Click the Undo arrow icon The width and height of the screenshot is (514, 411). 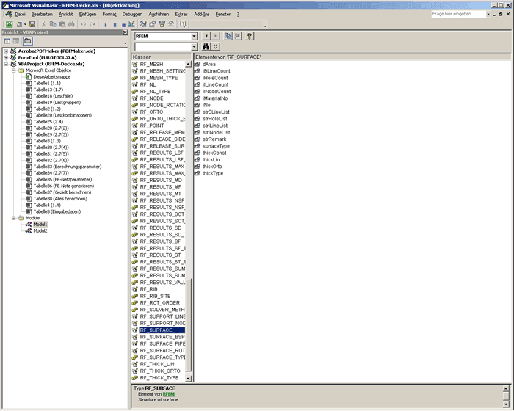(x=83, y=24)
